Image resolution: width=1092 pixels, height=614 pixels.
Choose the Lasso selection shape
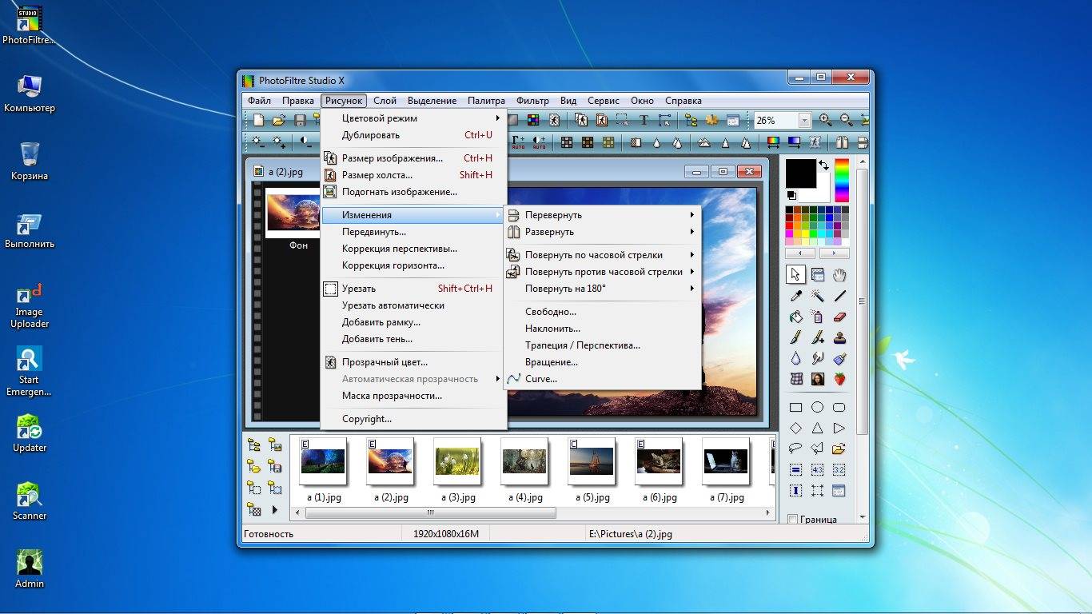(x=795, y=449)
